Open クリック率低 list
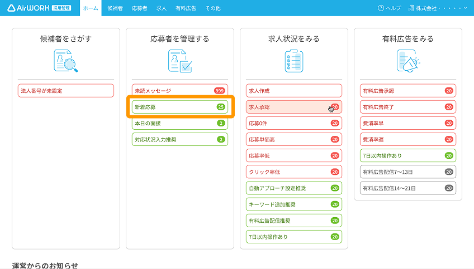The width and height of the screenshot is (474, 269). [294, 172]
